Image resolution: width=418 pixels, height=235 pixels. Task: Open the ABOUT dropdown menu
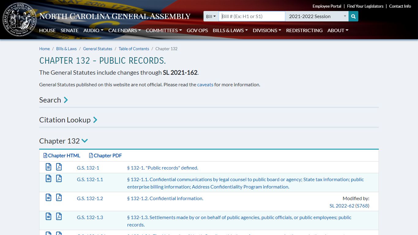coord(338,30)
